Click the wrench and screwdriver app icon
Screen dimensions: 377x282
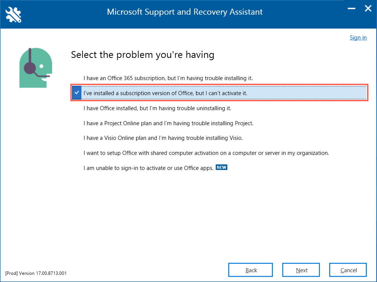point(14,14)
